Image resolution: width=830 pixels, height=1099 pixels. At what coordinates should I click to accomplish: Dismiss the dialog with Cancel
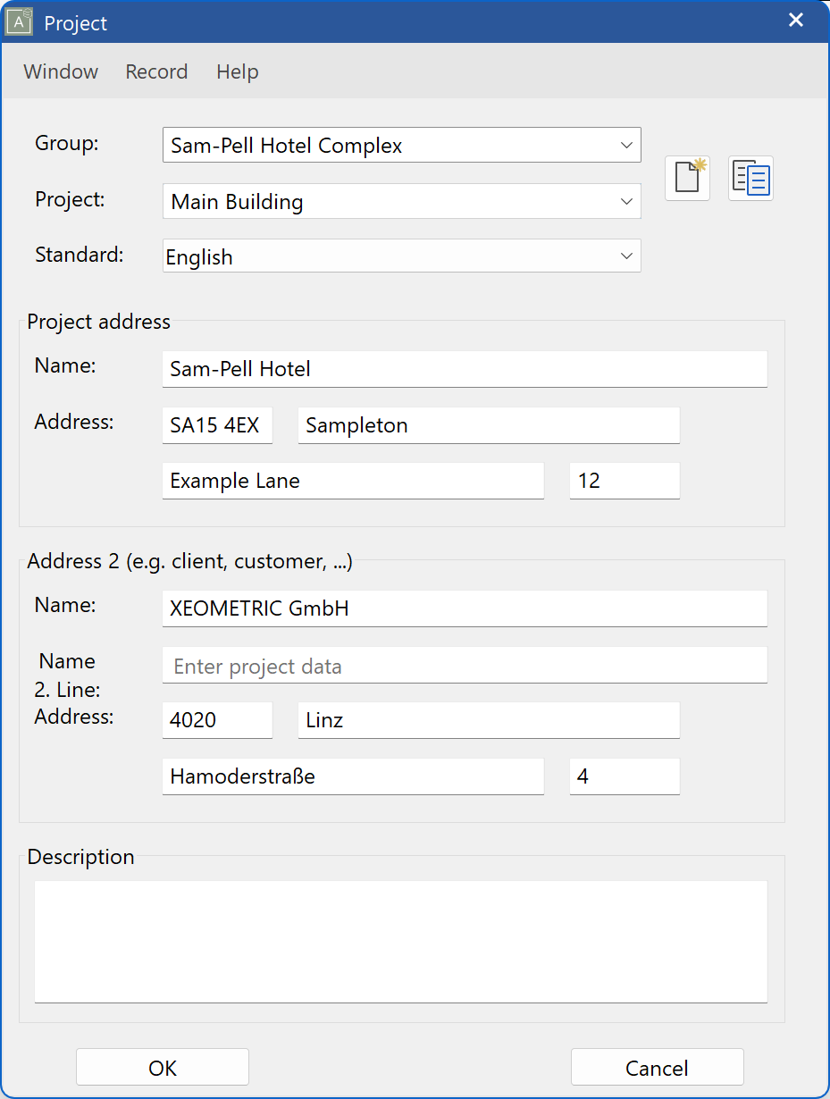(657, 1067)
